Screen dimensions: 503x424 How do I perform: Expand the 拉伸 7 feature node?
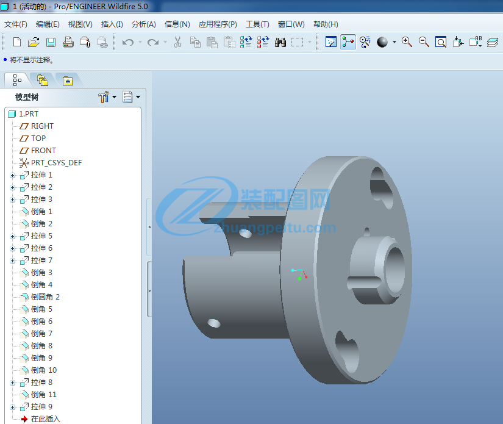click(x=13, y=261)
